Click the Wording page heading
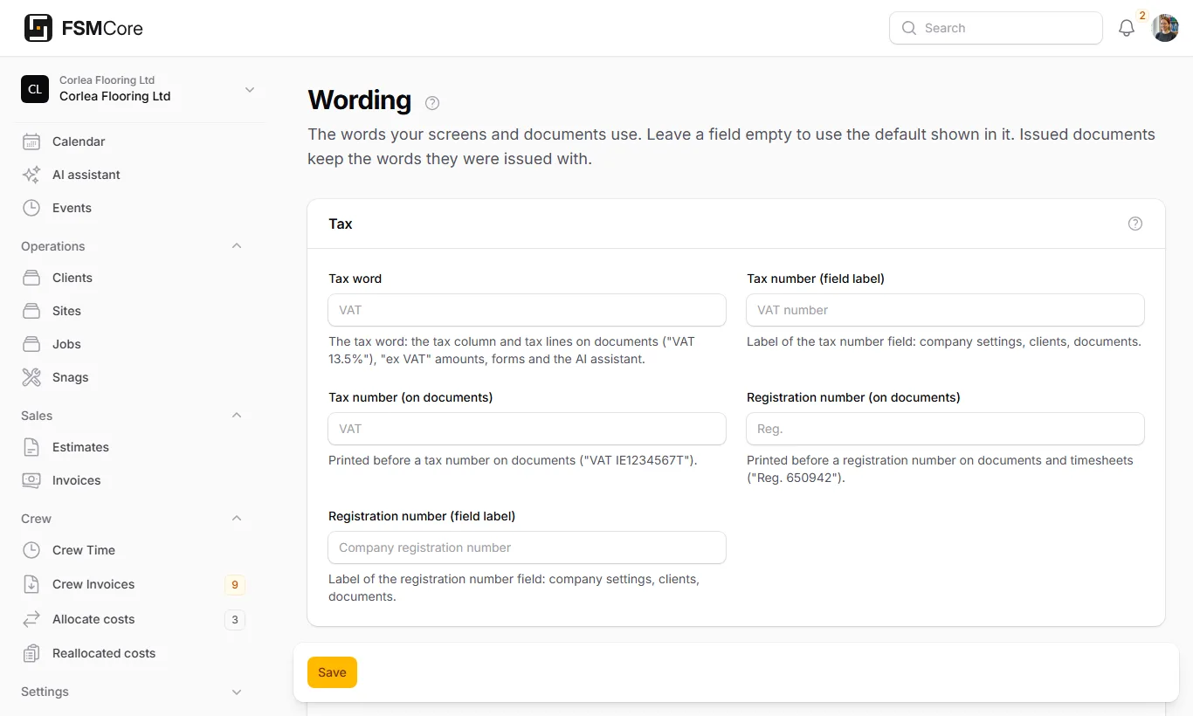 [x=360, y=100]
